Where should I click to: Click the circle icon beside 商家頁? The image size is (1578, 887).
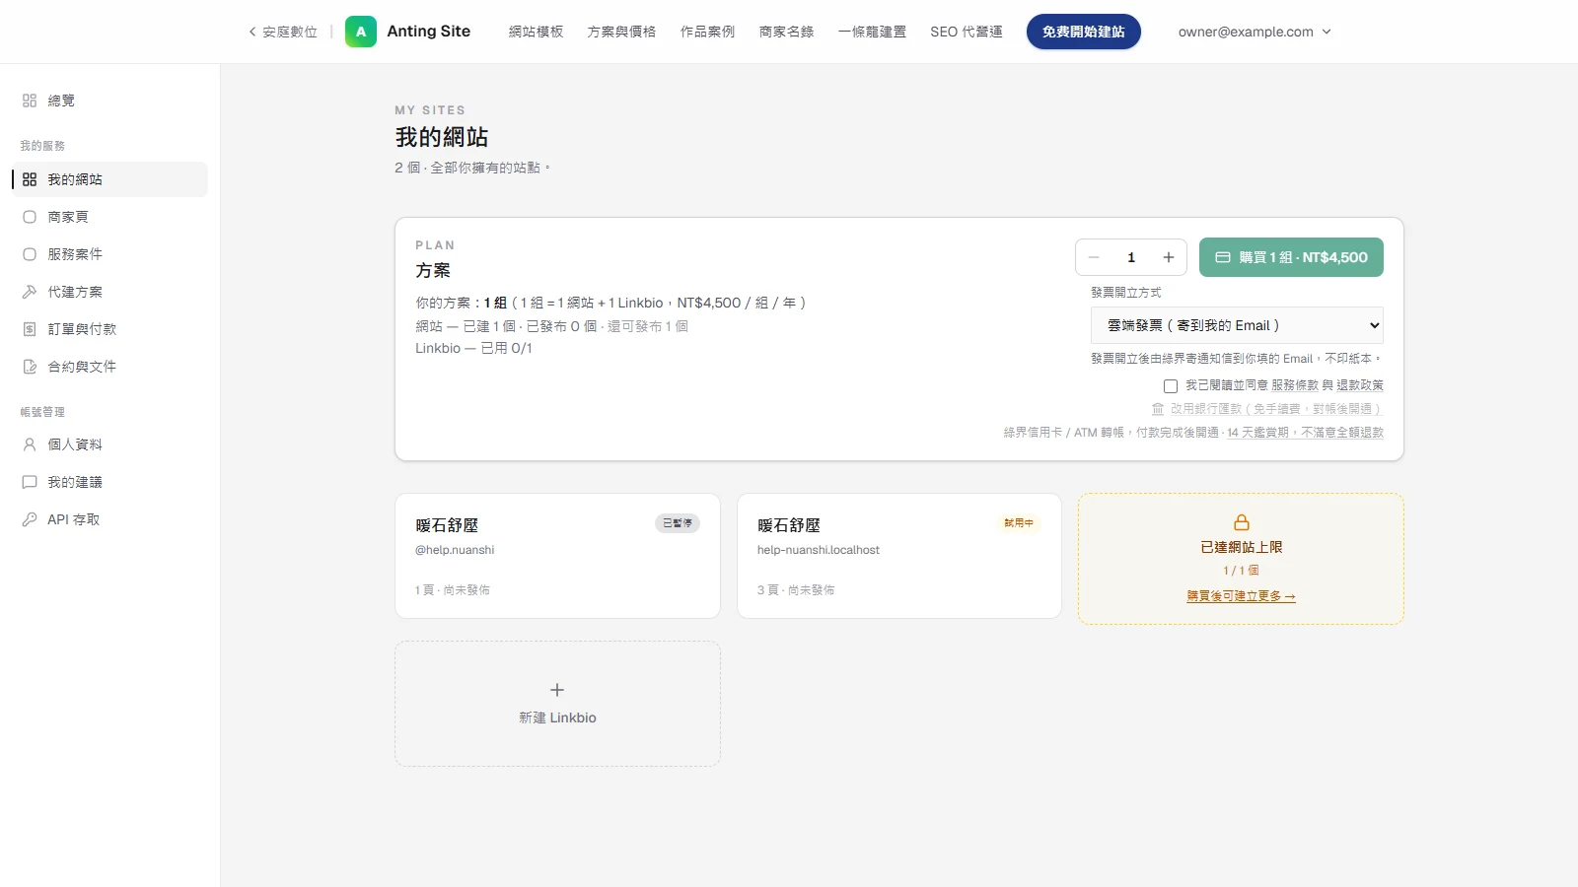[x=30, y=217]
